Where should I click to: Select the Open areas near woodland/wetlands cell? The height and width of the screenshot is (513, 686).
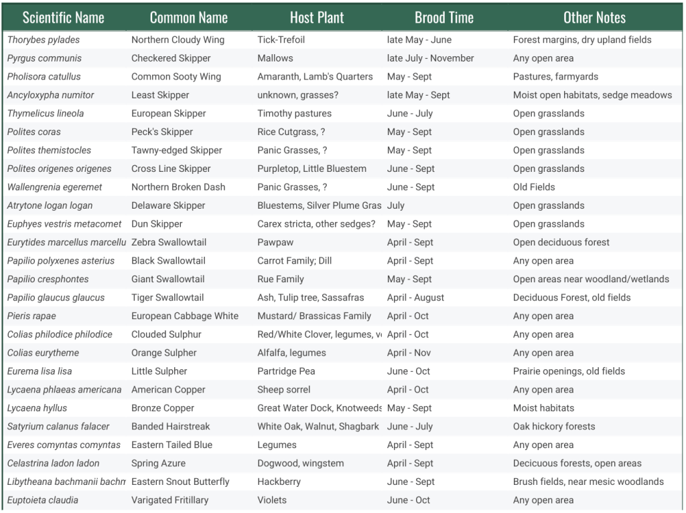click(x=591, y=279)
